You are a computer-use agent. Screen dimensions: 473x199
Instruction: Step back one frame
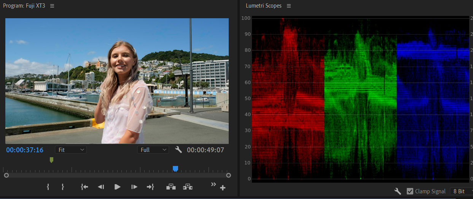(x=101, y=187)
